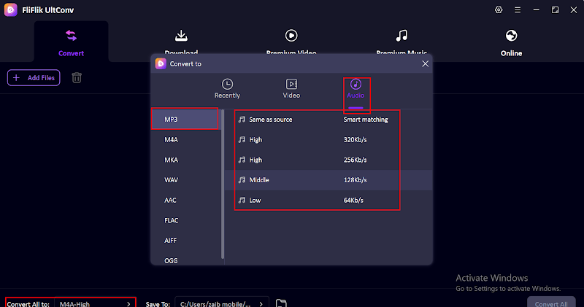
Task: Select the Recently tab in dialog
Action: pyautogui.click(x=227, y=89)
